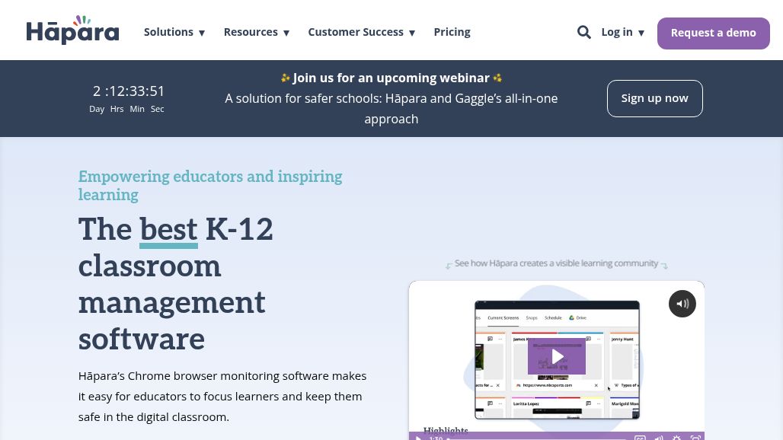Click the "The best K-12 classroom management software" headline
Screen dimensions: 783x440
176,284
